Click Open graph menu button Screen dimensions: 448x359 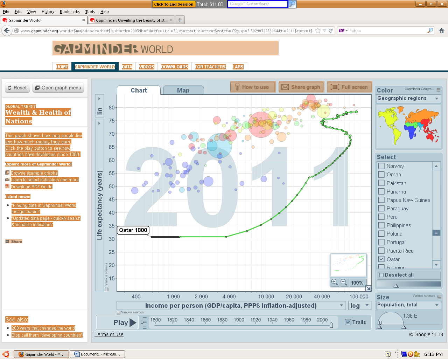(58, 88)
